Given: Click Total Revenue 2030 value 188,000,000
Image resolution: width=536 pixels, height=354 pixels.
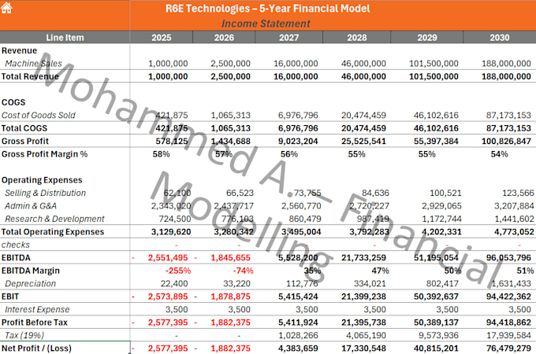Looking at the screenshot, I should [506, 76].
